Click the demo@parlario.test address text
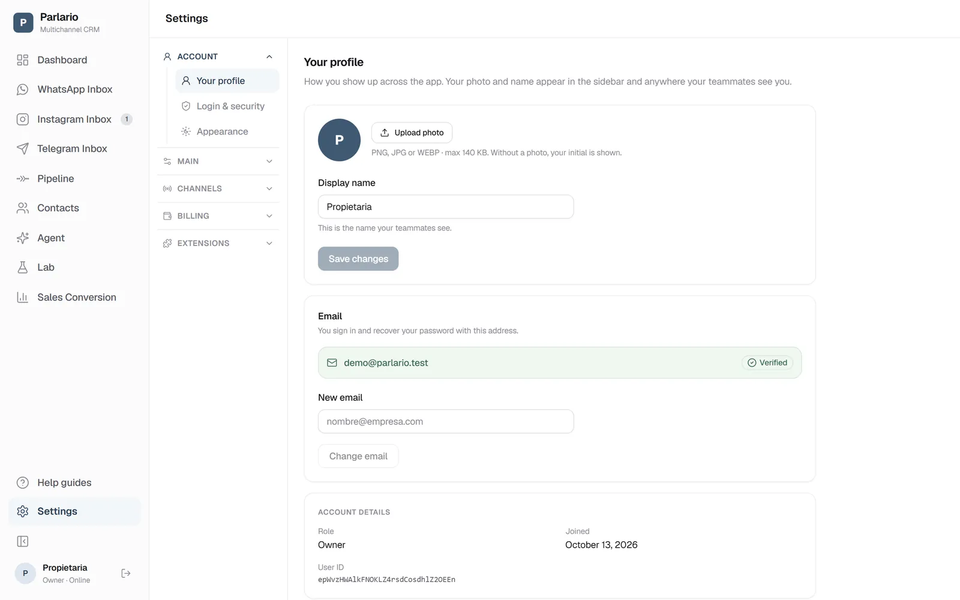This screenshot has height=600, width=960. pyautogui.click(x=386, y=363)
